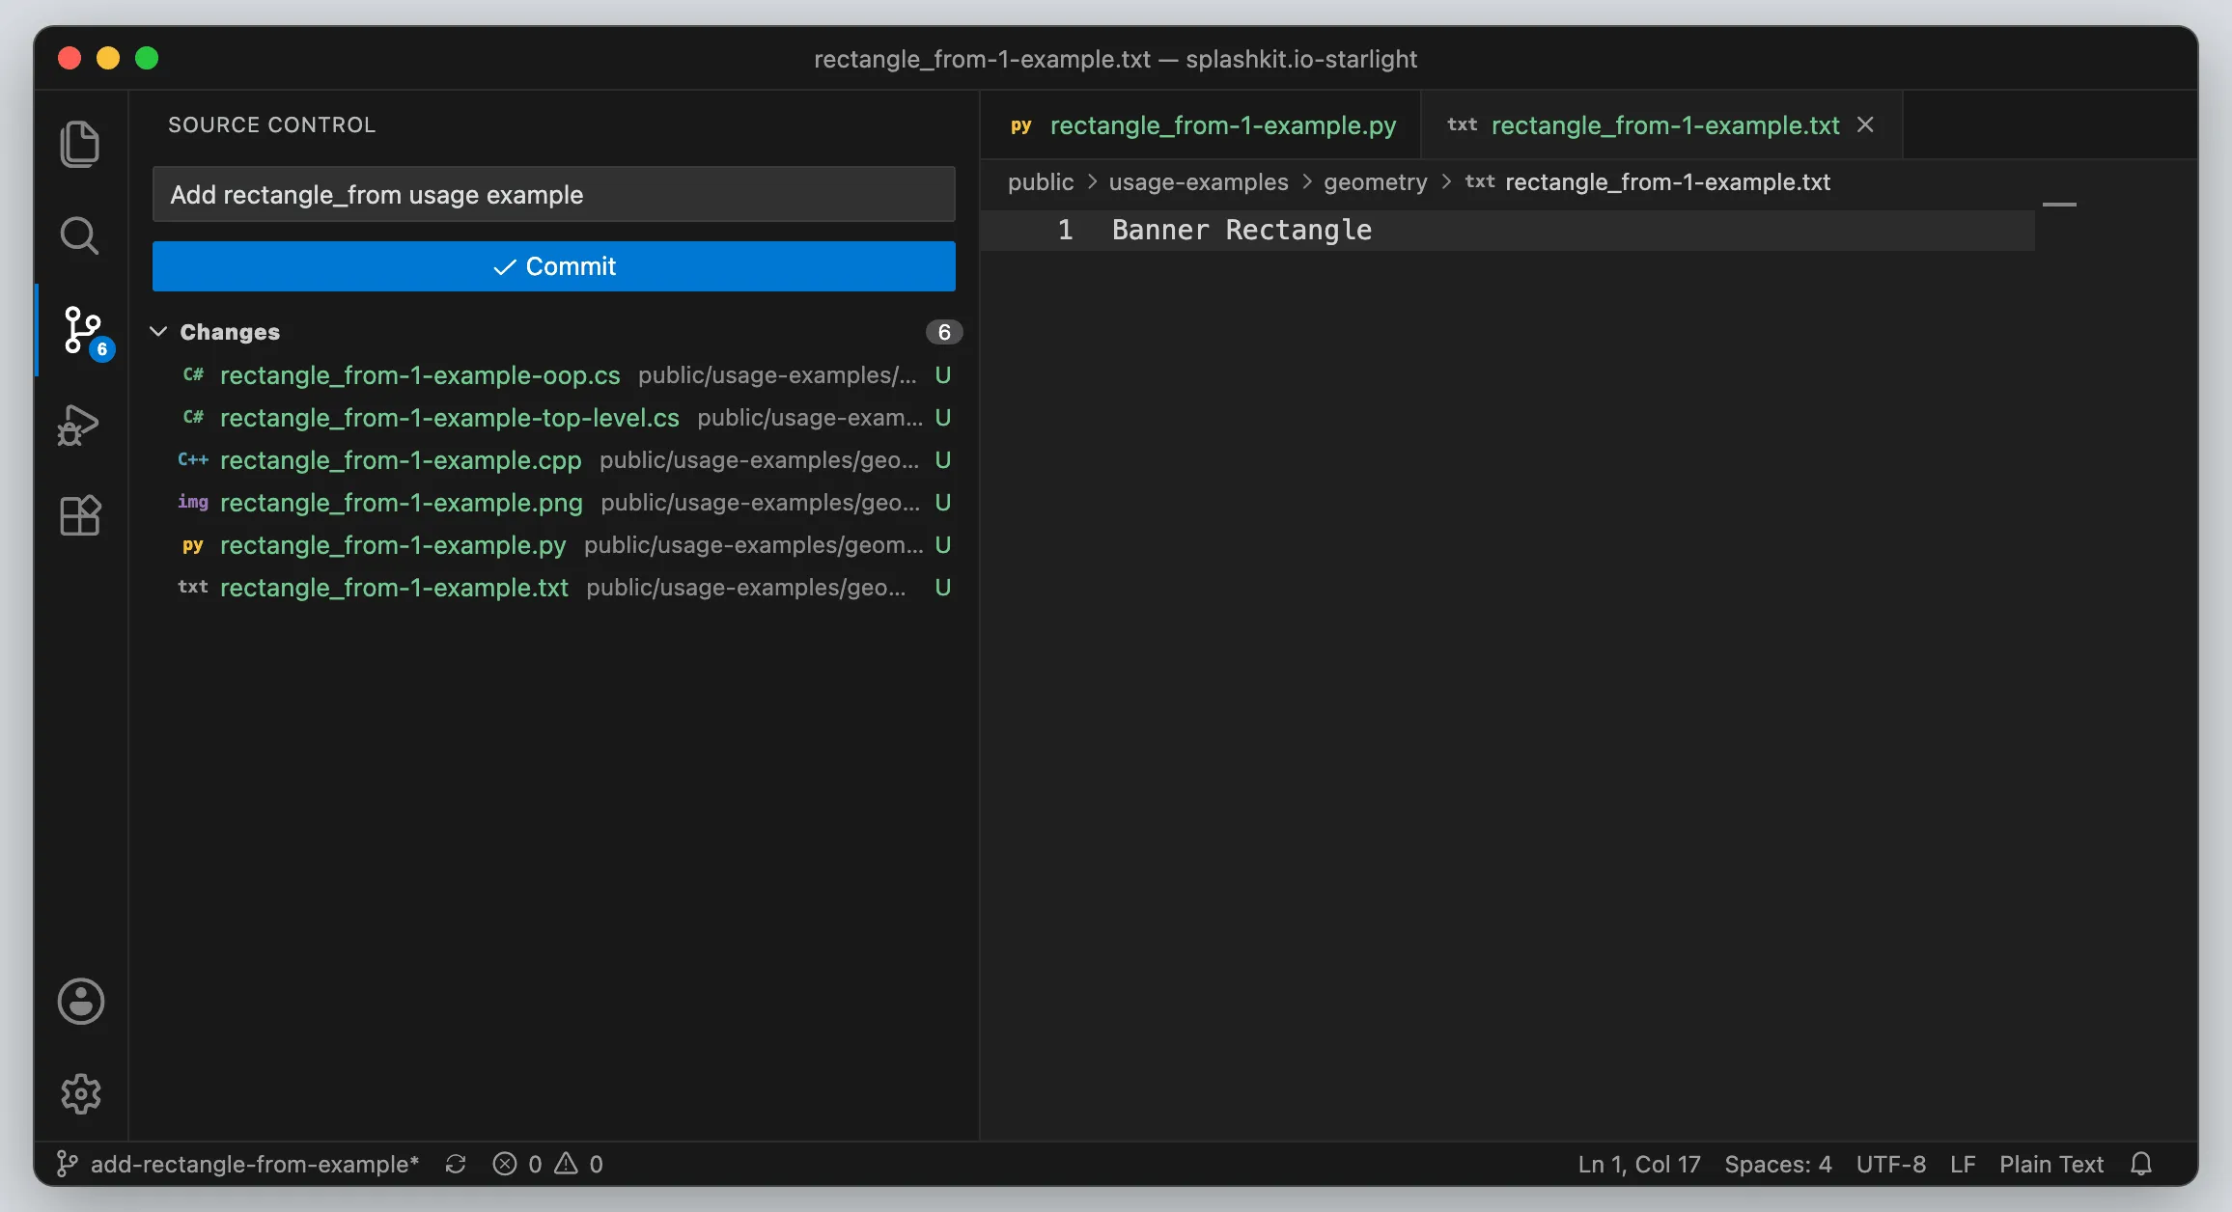Open rectangle_from-1-example.png change
Image resolution: width=2232 pixels, height=1212 pixels.
click(x=554, y=502)
